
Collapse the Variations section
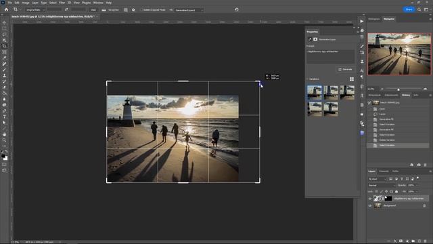(307, 79)
